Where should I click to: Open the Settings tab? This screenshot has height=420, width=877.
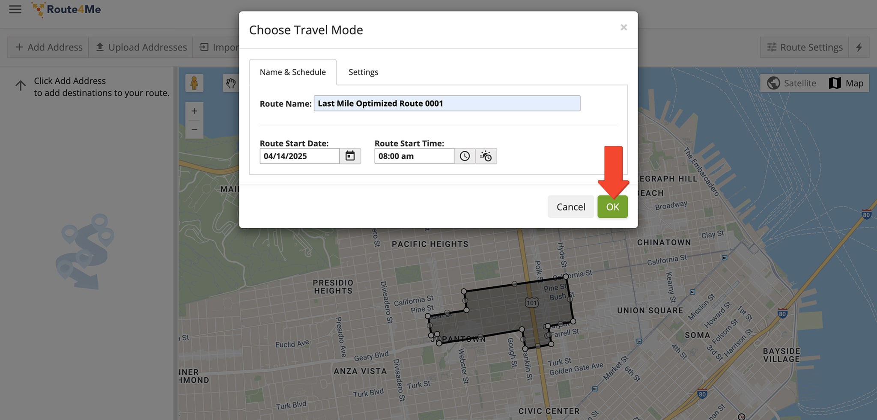[x=363, y=72]
